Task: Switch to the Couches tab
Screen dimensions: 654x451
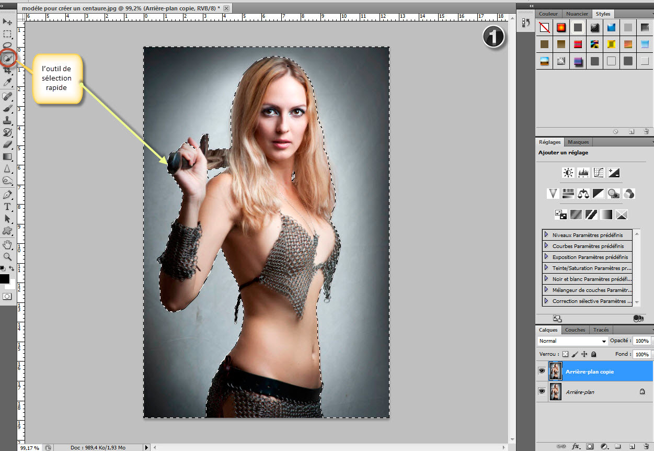Action: 575,330
